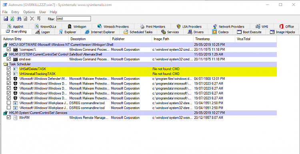The image size is (300, 154).
Task: Click the \IHUninstallTrackingTASK file icon
Action: (x=15, y=74)
